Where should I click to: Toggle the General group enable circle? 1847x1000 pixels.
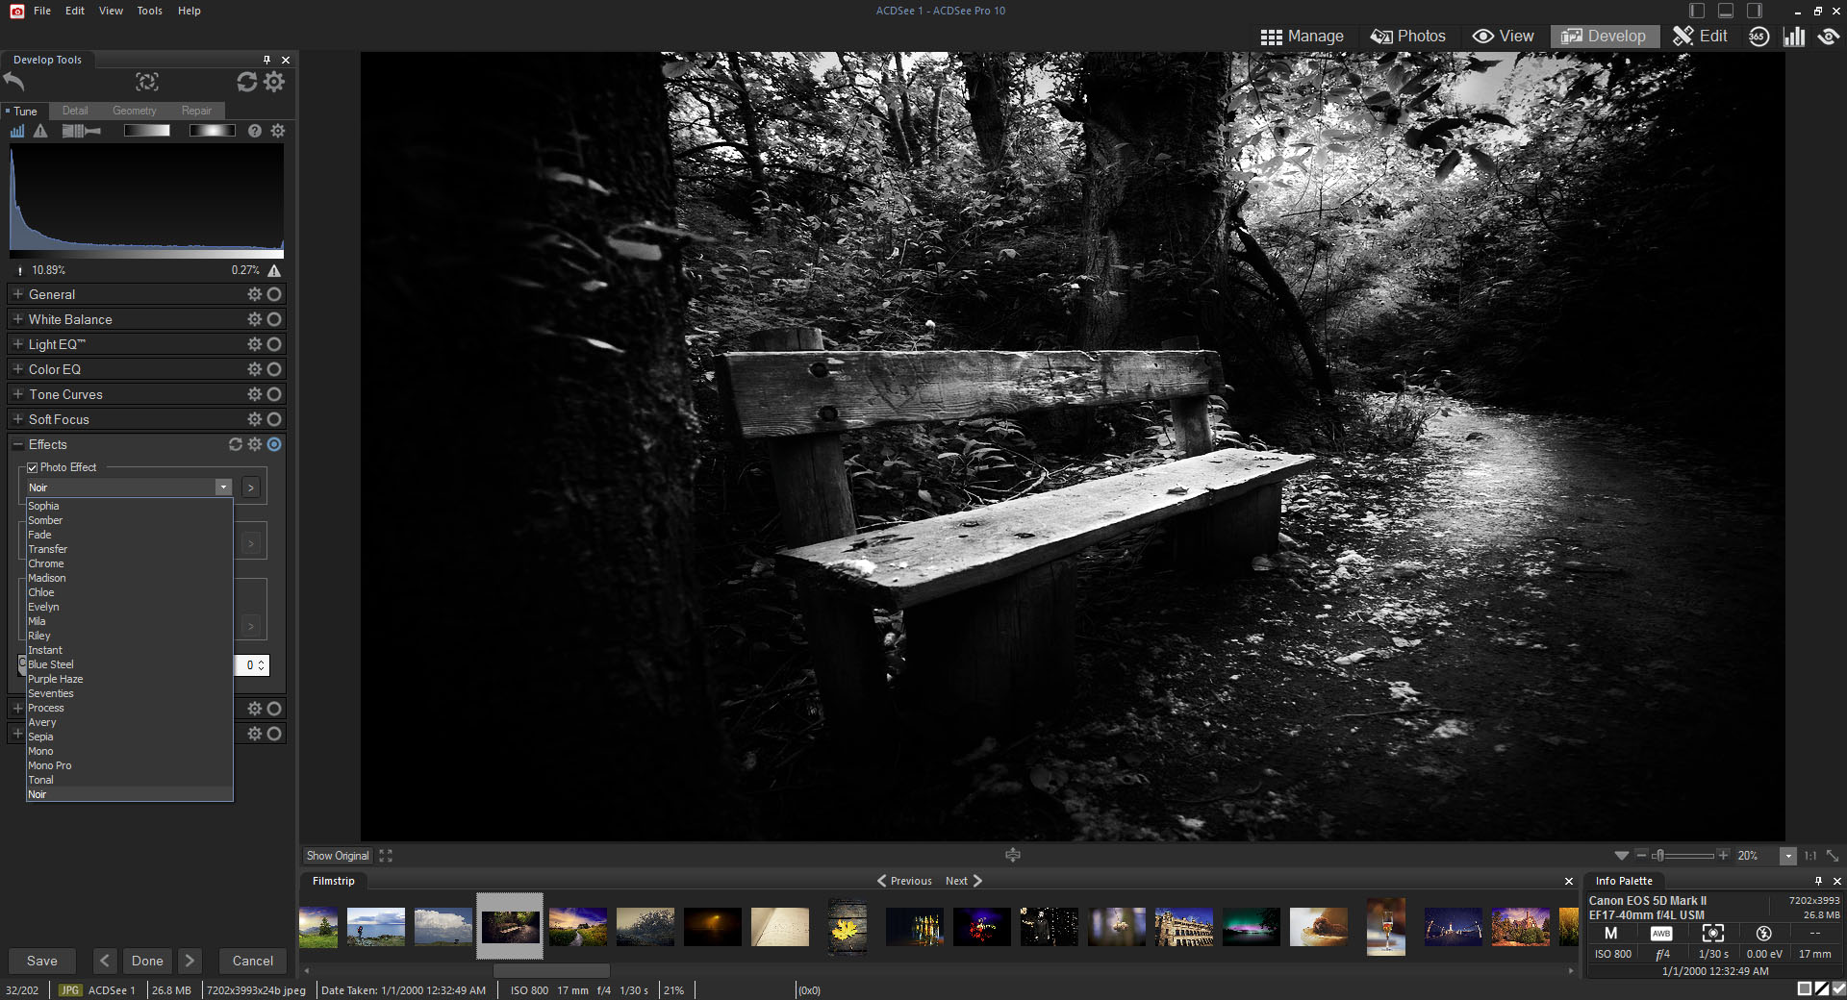[x=274, y=294]
